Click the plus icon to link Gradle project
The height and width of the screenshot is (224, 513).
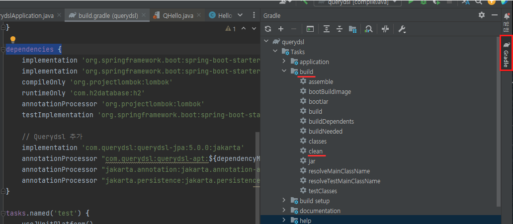coord(281,29)
